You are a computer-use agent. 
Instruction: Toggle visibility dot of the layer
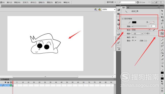pyautogui.click(x=6, y=85)
